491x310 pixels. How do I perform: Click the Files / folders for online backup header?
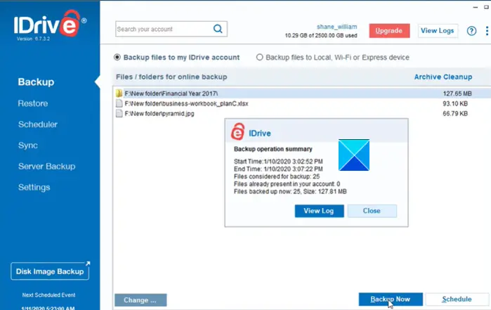point(171,77)
